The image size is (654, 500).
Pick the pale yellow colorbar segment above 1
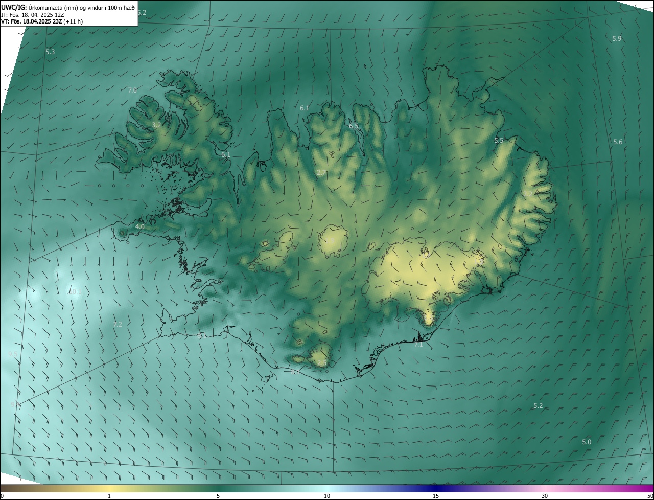pos(109,489)
